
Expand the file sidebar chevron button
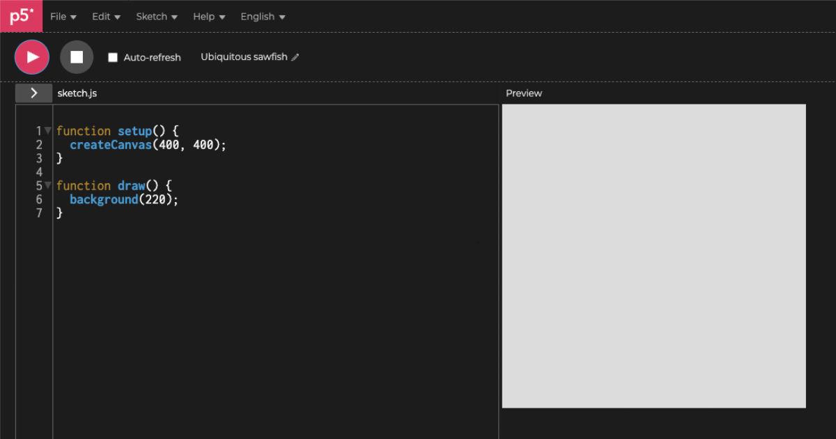click(x=33, y=93)
